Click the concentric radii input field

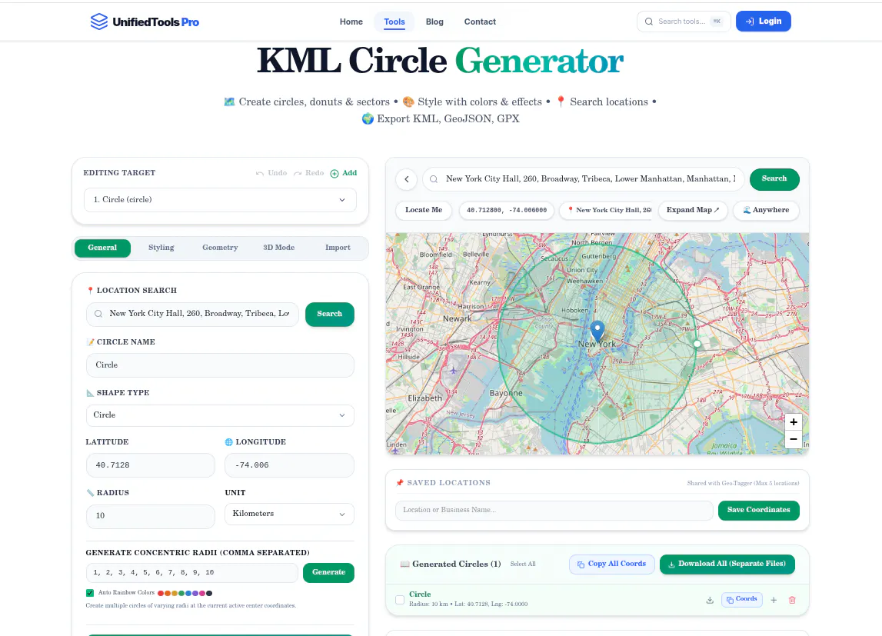pyautogui.click(x=191, y=573)
